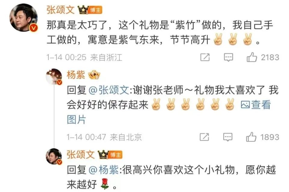Follow the @杨紫 mention link

(x=104, y=170)
